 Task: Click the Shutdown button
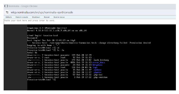(36, 17)
